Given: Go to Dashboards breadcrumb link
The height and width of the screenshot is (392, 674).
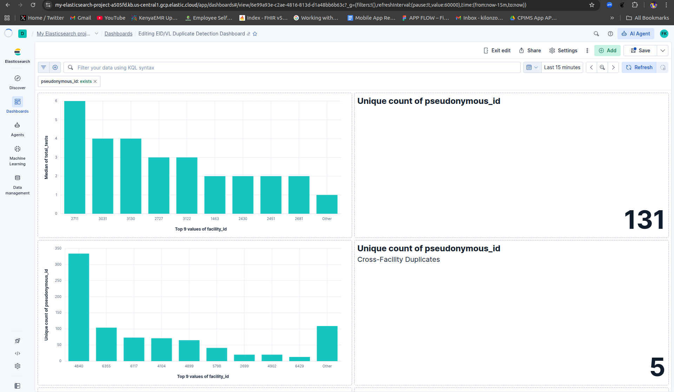Looking at the screenshot, I should click(118, 34).
